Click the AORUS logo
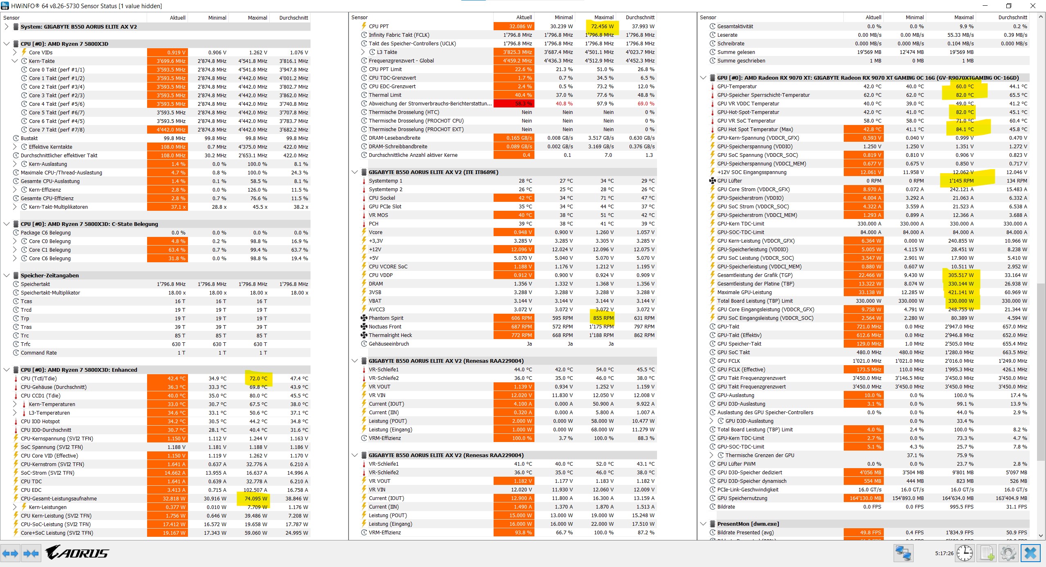Image resolution: width=1046 pixels, height=567 pixels. 77,553
